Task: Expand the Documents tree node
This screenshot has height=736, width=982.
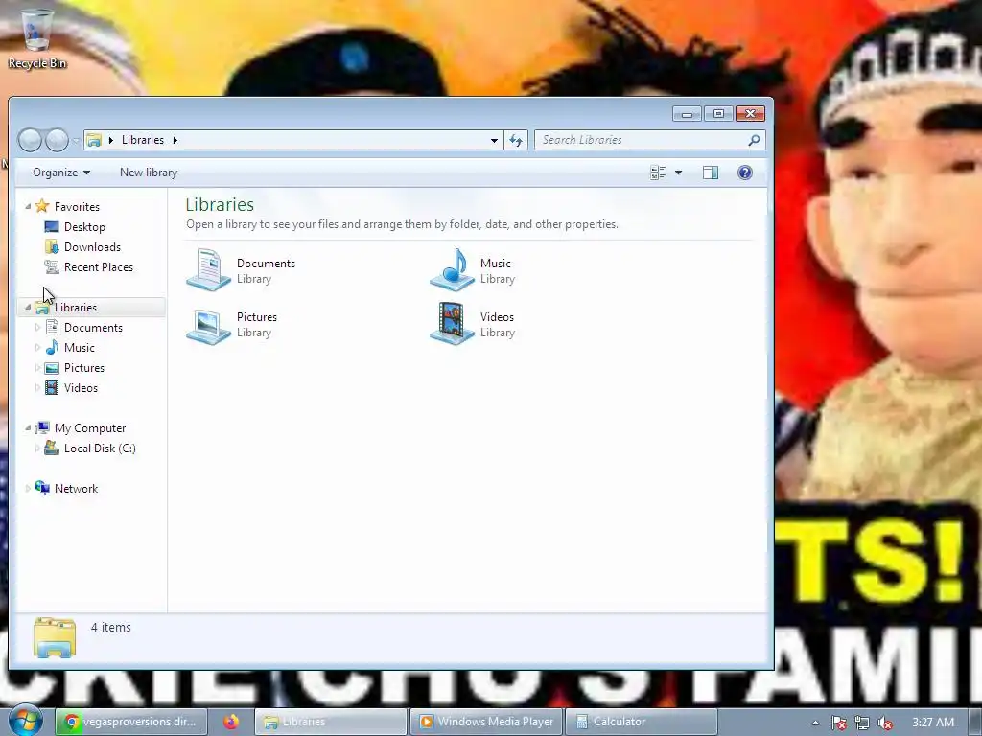Action: [37, 328]
